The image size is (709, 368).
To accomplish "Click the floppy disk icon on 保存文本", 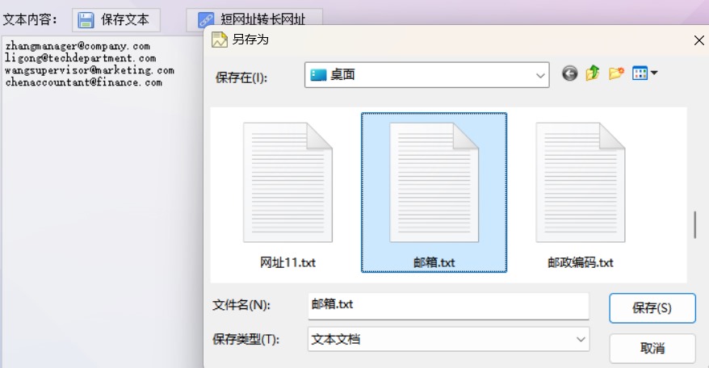I will click(x=86, y=20).
